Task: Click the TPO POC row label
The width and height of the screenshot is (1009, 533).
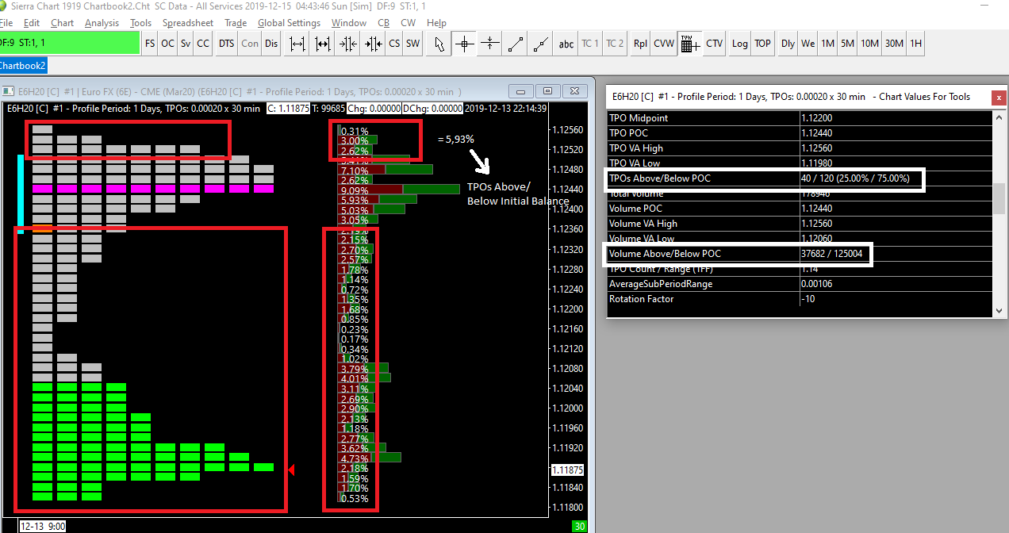Action: click(x=629, y=133)
